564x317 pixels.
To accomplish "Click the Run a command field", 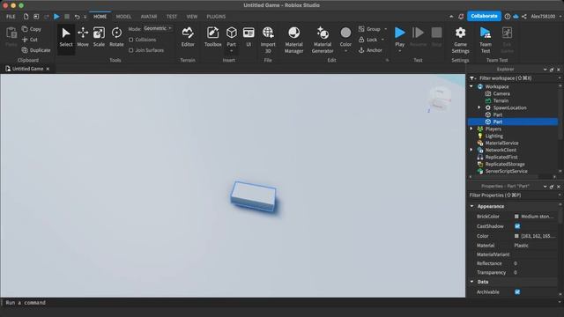I will (279, 303).
